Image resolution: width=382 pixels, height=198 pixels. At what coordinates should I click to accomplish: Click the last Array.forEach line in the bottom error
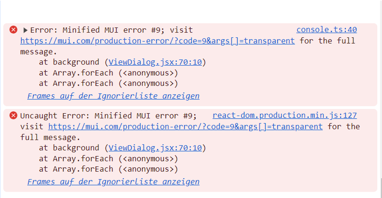pyautogui.click(x=108, y=169)
